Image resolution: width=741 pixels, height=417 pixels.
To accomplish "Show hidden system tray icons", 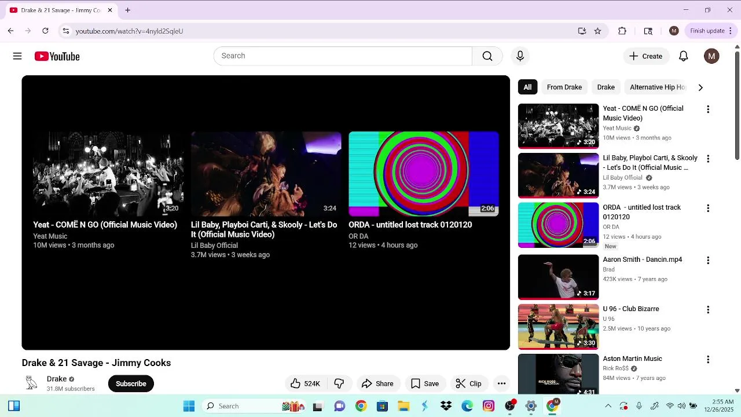I will [608, 406].
